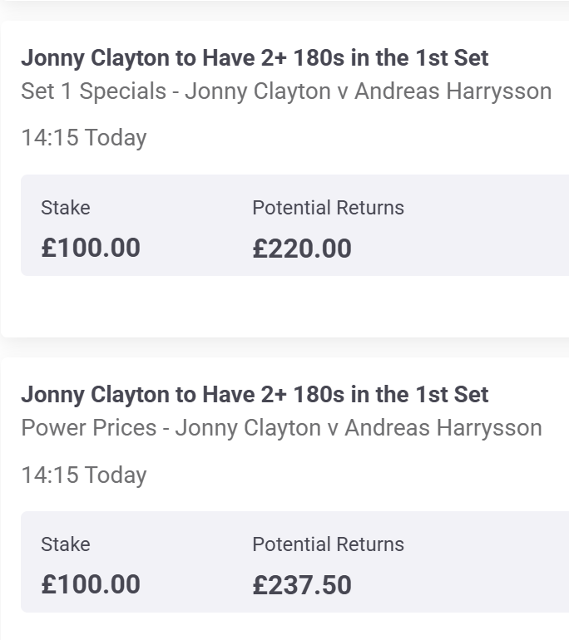Open the bet title above Set 1 Specials
Image resolution: width=569 pixels, height=640 pixels.
[255, 58]
